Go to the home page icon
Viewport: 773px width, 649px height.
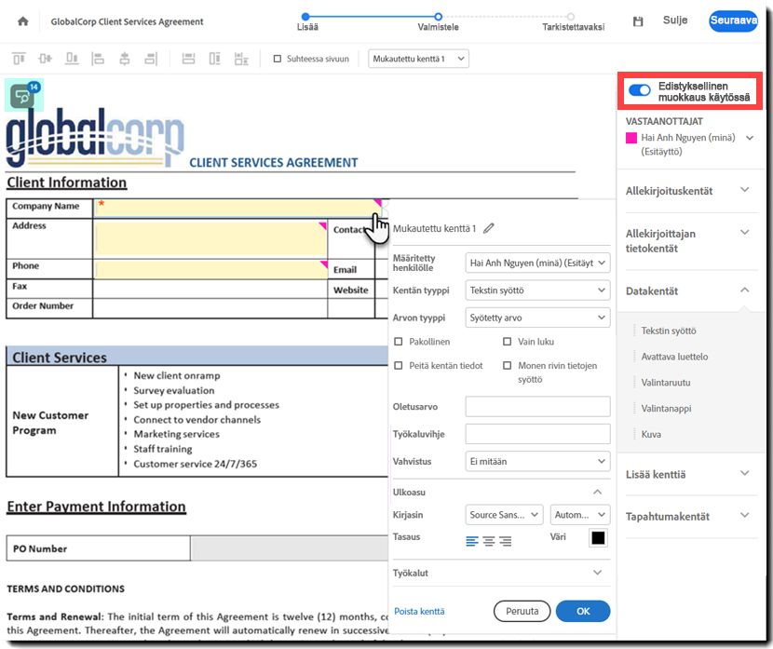click(x=22, y=21)
